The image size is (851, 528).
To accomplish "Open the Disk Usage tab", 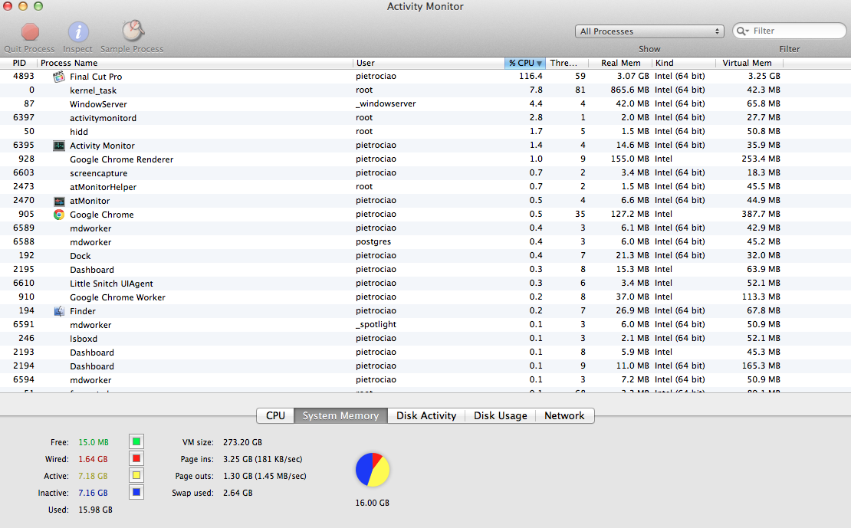I will click(x=501, y=415).
